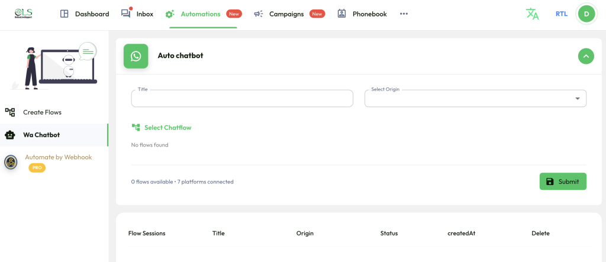Click the Create Flows diagram icon
This screenshot has width=606, height=262.
(x=10, y=112)
